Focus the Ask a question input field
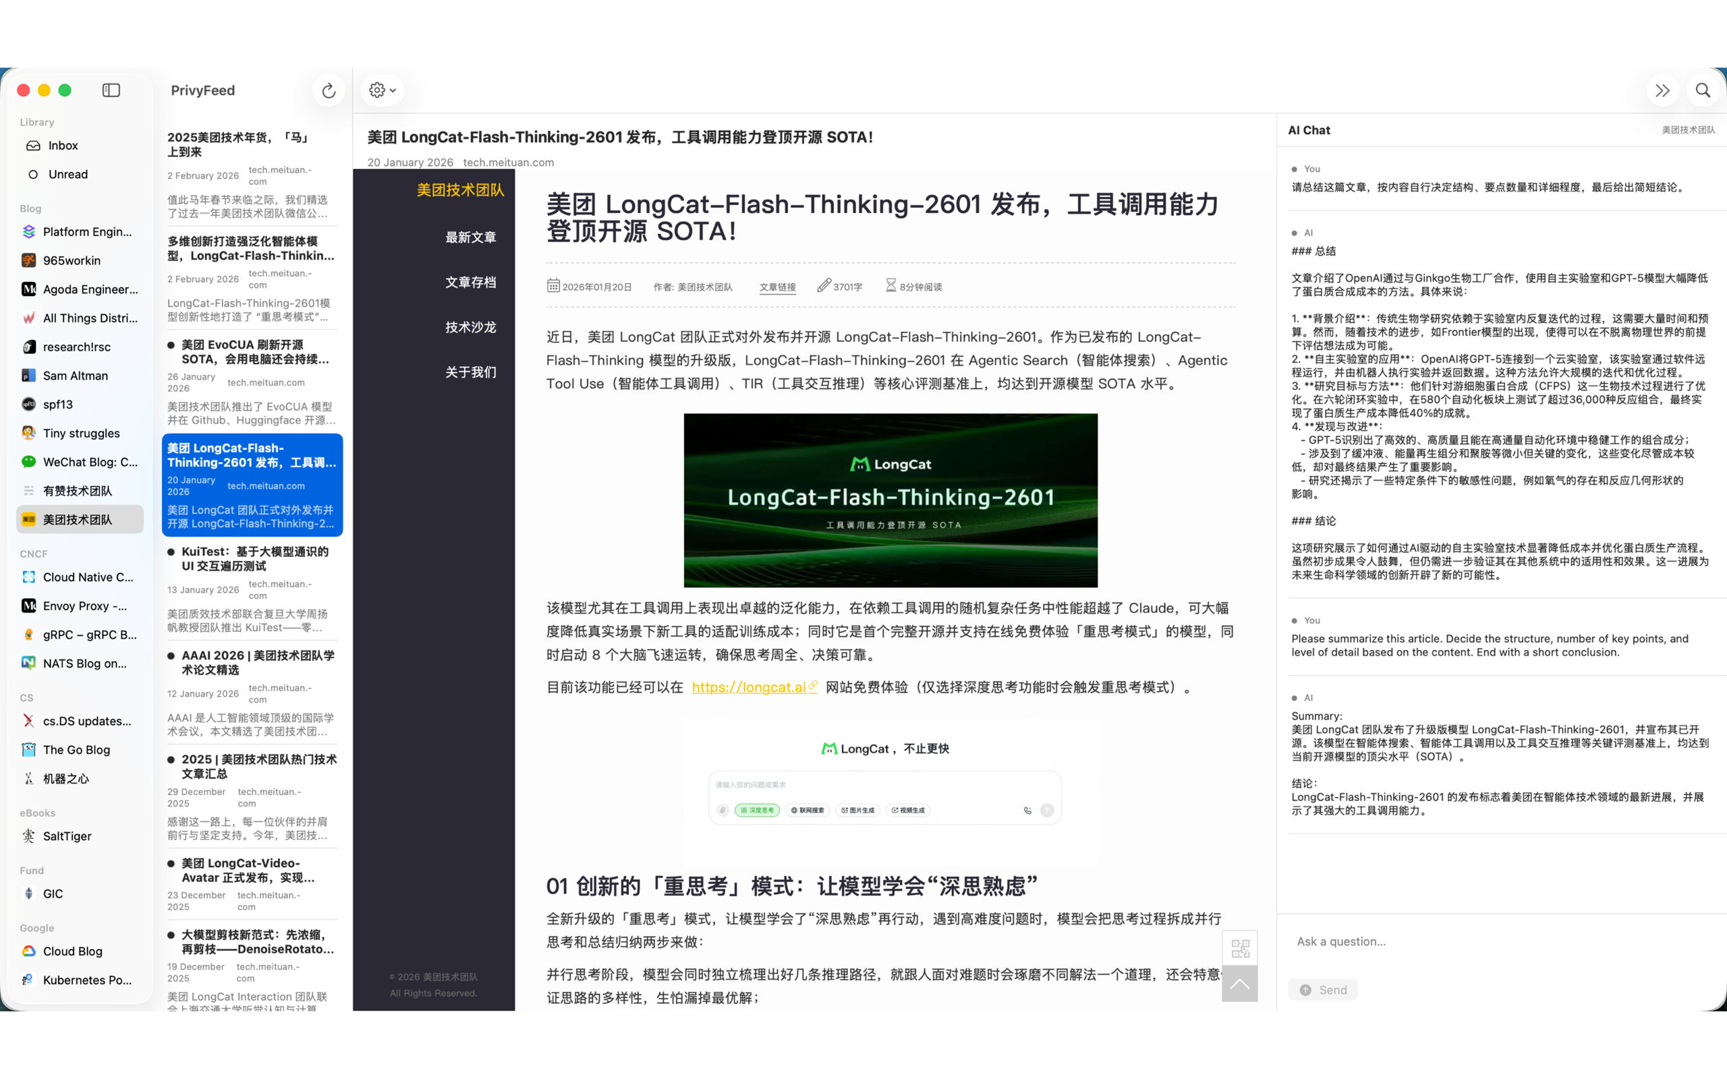1727x1079 pixels. click(x=1498, y=941)
